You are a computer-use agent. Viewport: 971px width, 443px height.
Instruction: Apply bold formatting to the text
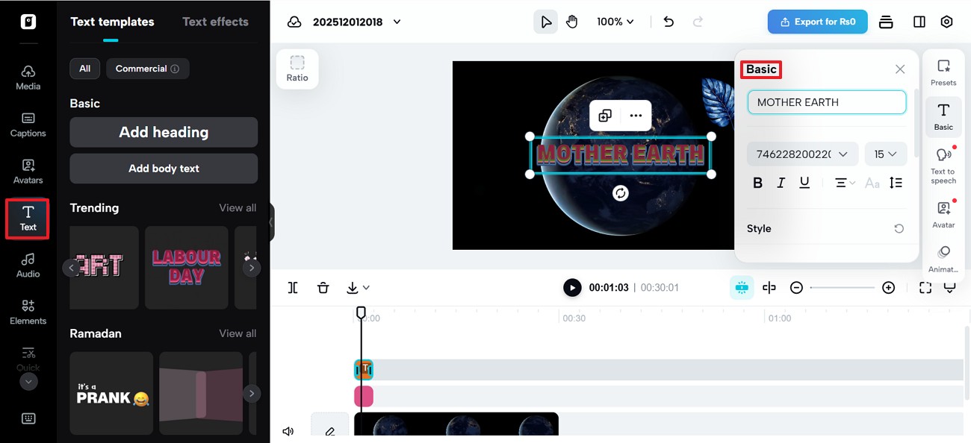pyautogui.click(x=757, y=182)
